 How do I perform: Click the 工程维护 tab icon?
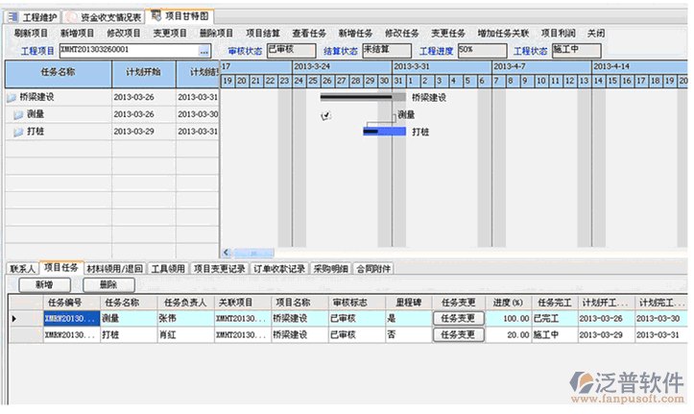12,16
